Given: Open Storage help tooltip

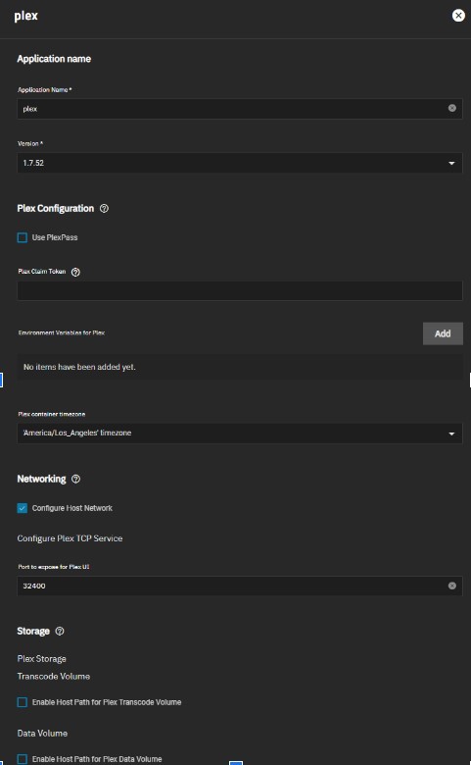Looking at the screenshot, I should coord(60,632).
